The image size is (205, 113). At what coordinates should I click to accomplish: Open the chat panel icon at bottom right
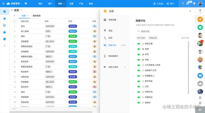tap(200, 110)
